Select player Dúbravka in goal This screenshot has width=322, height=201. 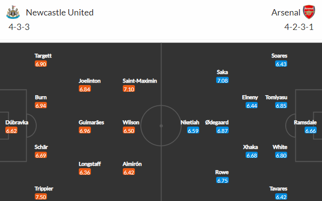[16, 123]
